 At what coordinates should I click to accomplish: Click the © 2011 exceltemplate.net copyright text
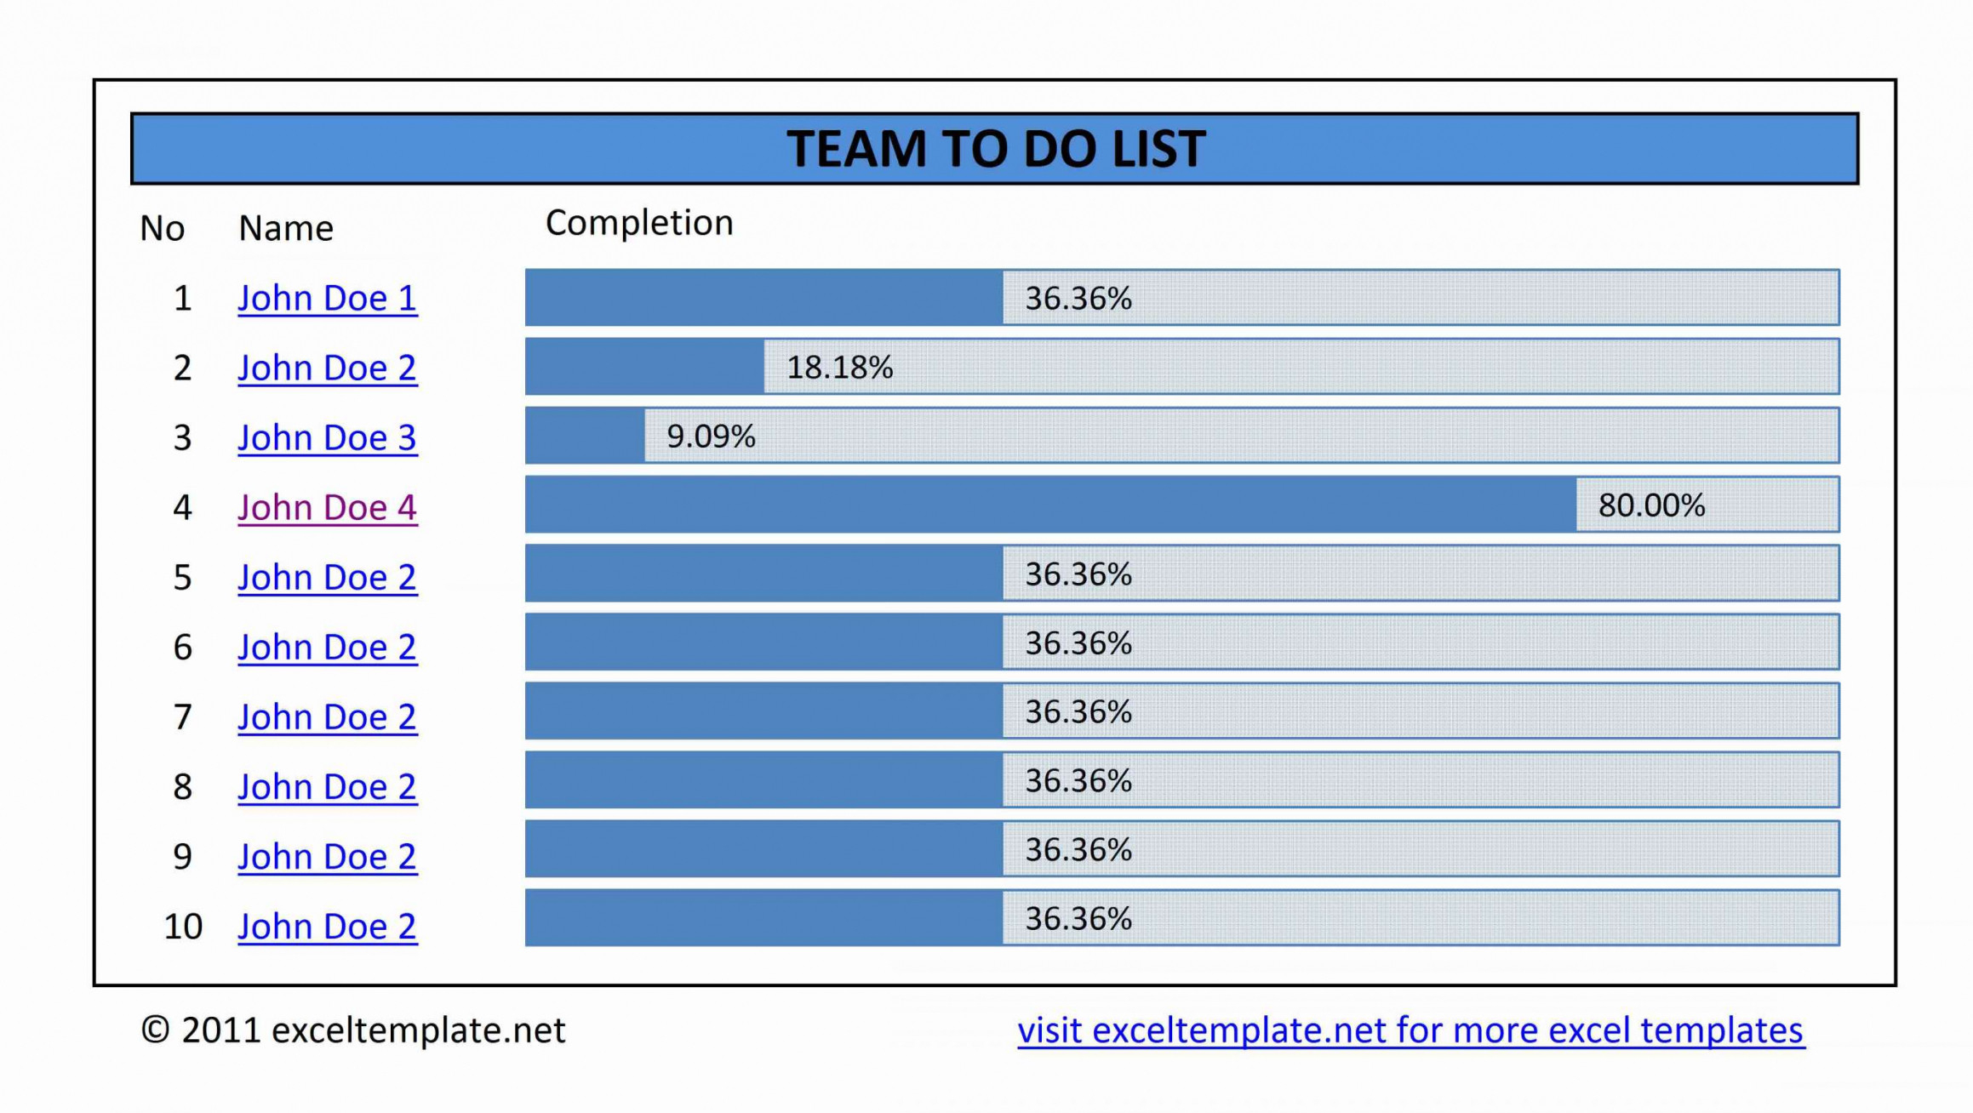(353, 1030)
